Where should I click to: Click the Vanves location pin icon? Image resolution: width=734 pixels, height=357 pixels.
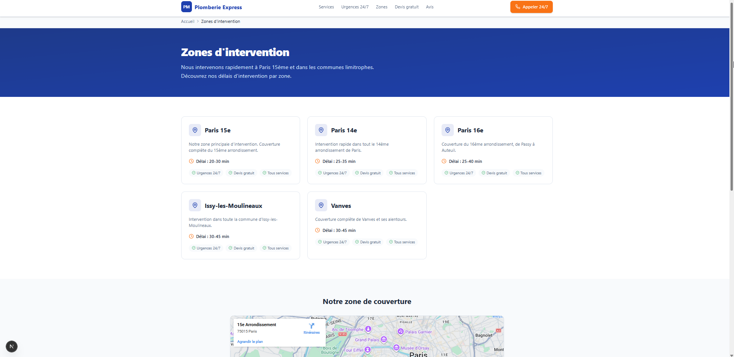tap(321, 205)
